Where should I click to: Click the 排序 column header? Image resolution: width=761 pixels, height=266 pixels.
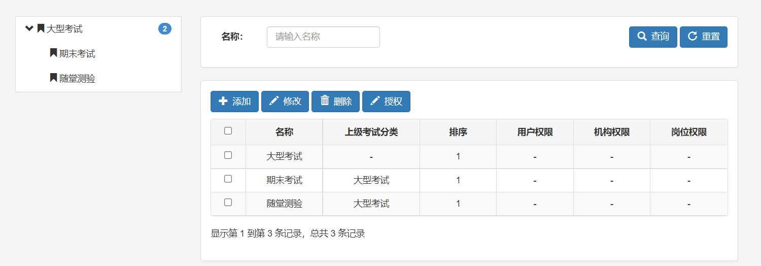[458, 132]
